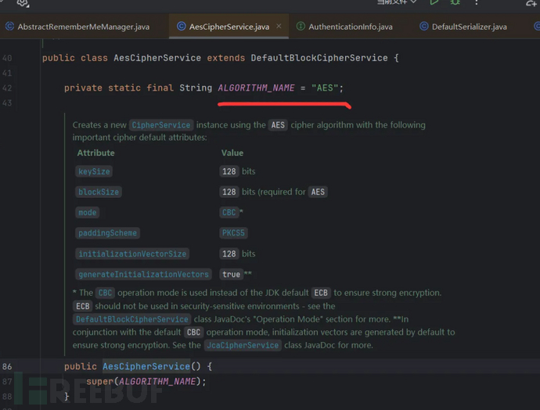Click the ALGORITHM_NAME constant declaration
The image size is (540, 410).
256,88
